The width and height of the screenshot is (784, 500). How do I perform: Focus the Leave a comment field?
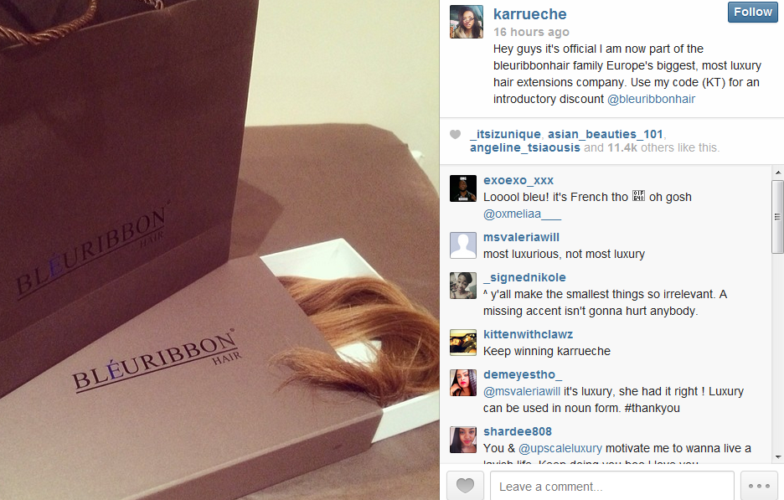pos(612,486)
